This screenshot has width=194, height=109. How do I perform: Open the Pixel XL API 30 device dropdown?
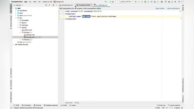pyautogui.click(x=126, y=2)
